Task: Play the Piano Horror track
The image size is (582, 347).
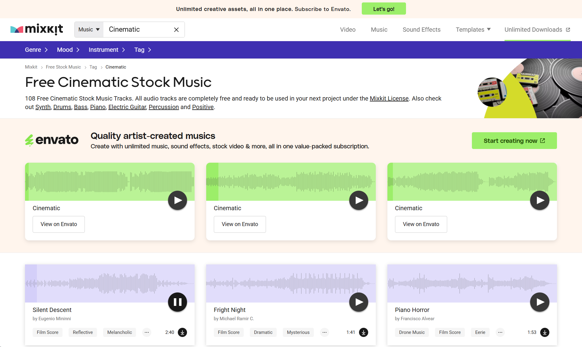Action: pyautogui.click(x=540, y=302)
